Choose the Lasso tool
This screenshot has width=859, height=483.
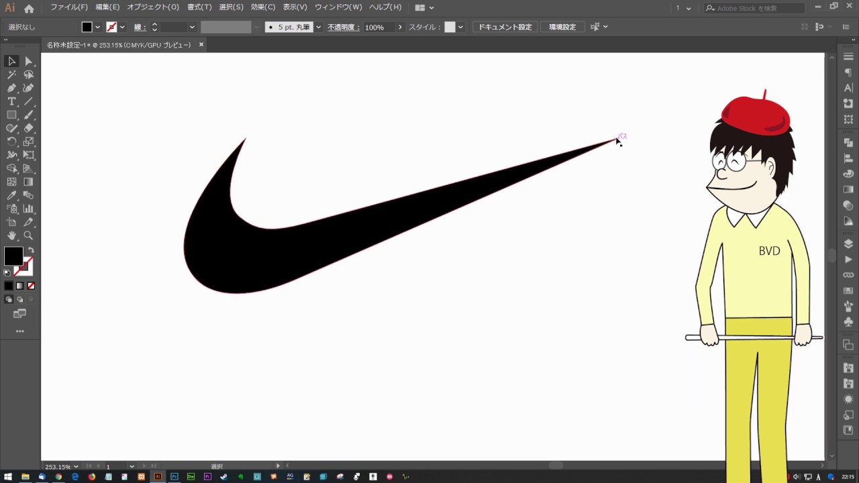point(28,74)
